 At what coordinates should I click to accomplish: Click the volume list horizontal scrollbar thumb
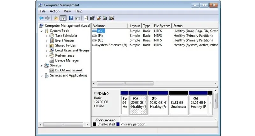tap(125, 84)
